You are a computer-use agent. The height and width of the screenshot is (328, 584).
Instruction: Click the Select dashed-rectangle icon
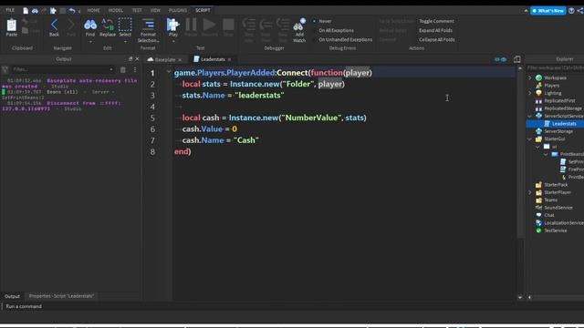point(125,25)
